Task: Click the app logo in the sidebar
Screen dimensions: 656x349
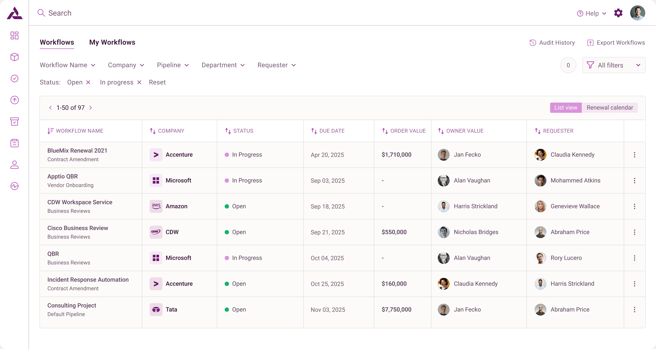Action: click(15, 13)
